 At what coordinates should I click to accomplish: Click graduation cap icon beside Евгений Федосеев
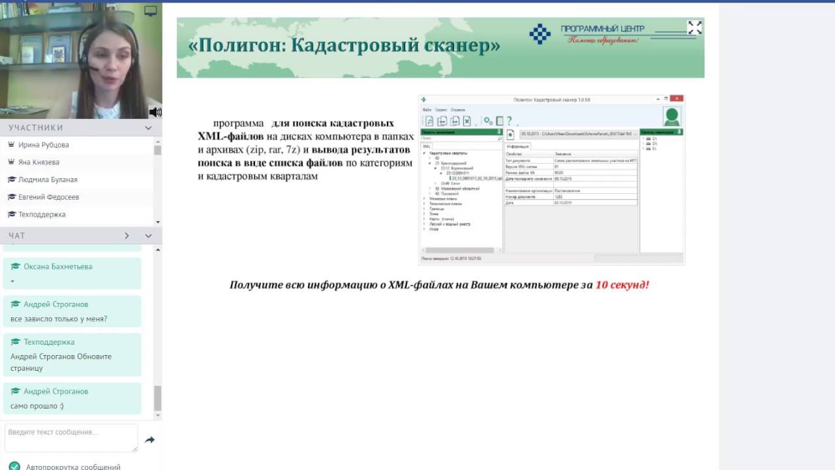tap(11, 197)
